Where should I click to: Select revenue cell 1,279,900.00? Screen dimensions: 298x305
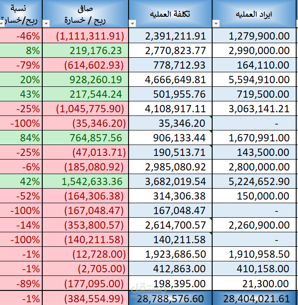coord(254,36)
